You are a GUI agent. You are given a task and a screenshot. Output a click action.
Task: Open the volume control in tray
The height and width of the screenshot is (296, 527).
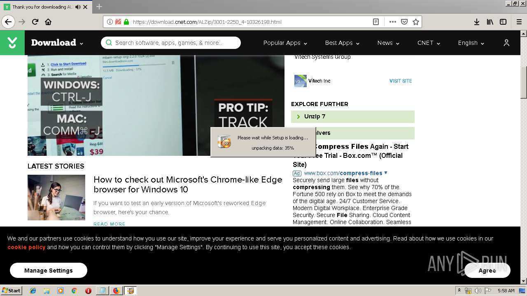[x=478, y=291]
